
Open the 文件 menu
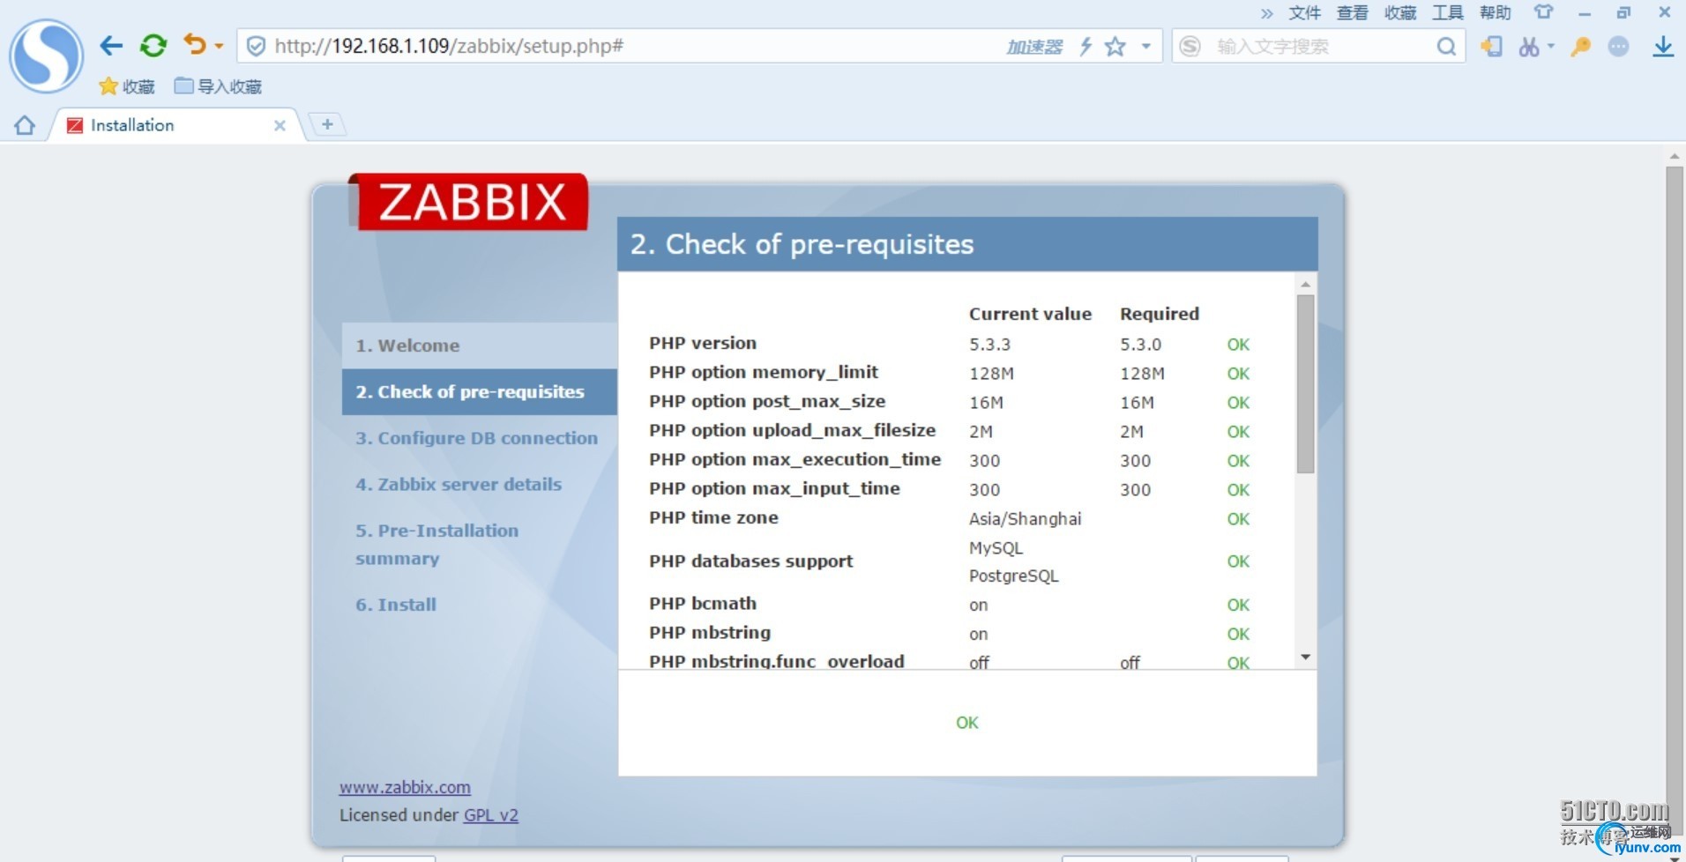pyautogui.click(x=1304, y=12)
